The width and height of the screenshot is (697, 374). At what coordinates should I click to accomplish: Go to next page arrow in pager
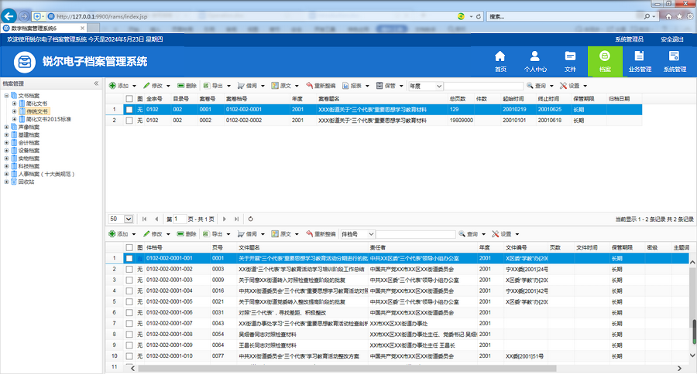[225, 219]
